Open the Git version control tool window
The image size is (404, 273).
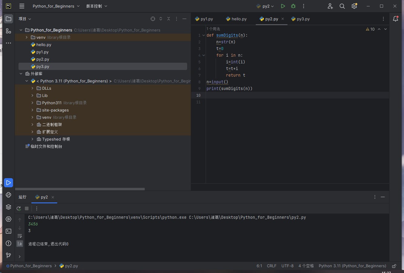pos(8,255)
